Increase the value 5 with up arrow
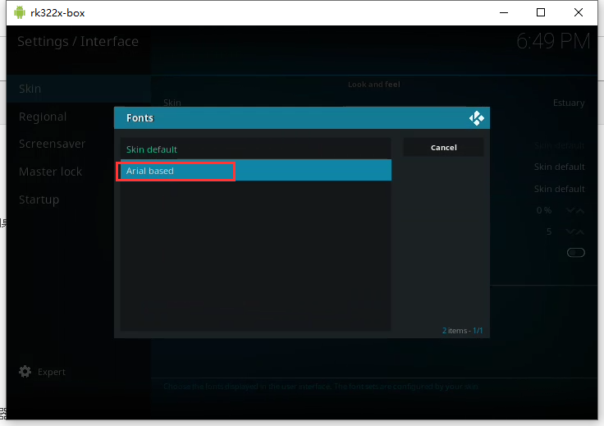 [x=580, y=231]
